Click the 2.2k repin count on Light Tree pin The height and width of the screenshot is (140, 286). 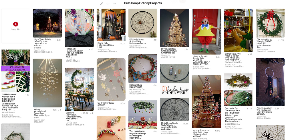58,40
